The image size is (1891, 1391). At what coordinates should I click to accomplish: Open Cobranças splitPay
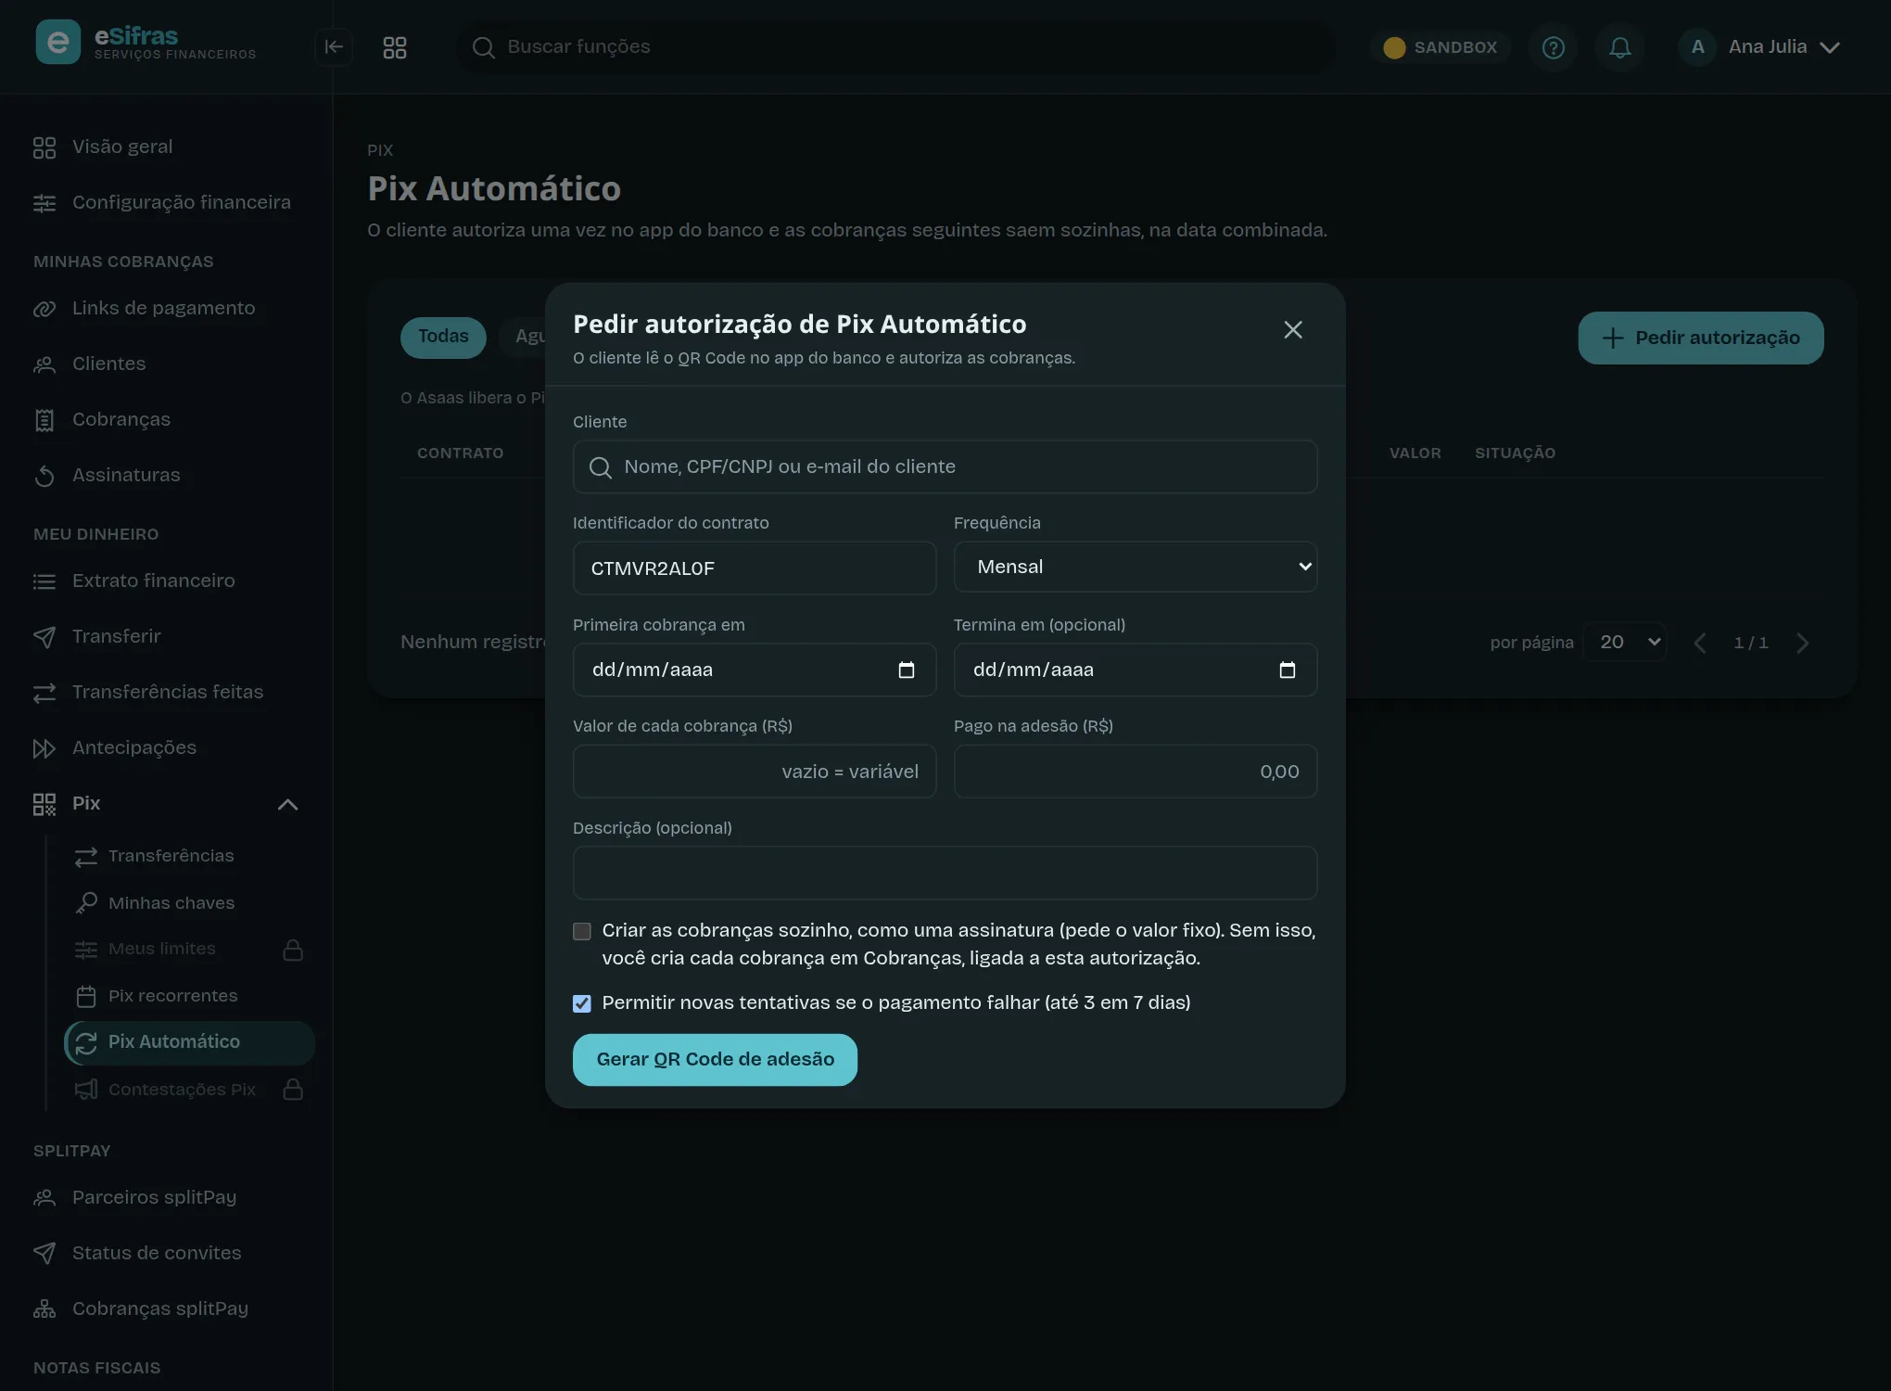coord(166,1308)
